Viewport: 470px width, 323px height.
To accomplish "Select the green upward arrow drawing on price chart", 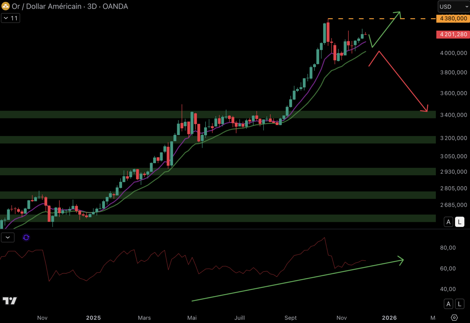I will (x=386, y=29).
